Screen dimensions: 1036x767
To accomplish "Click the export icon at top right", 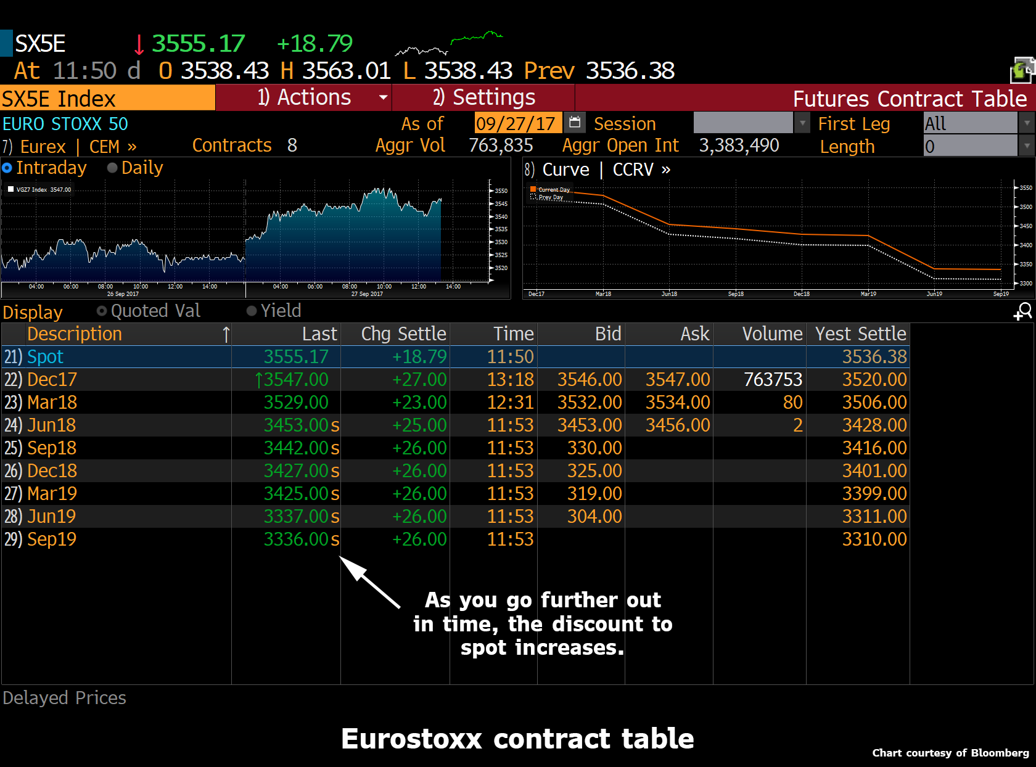I will [x=1022, y=70].
